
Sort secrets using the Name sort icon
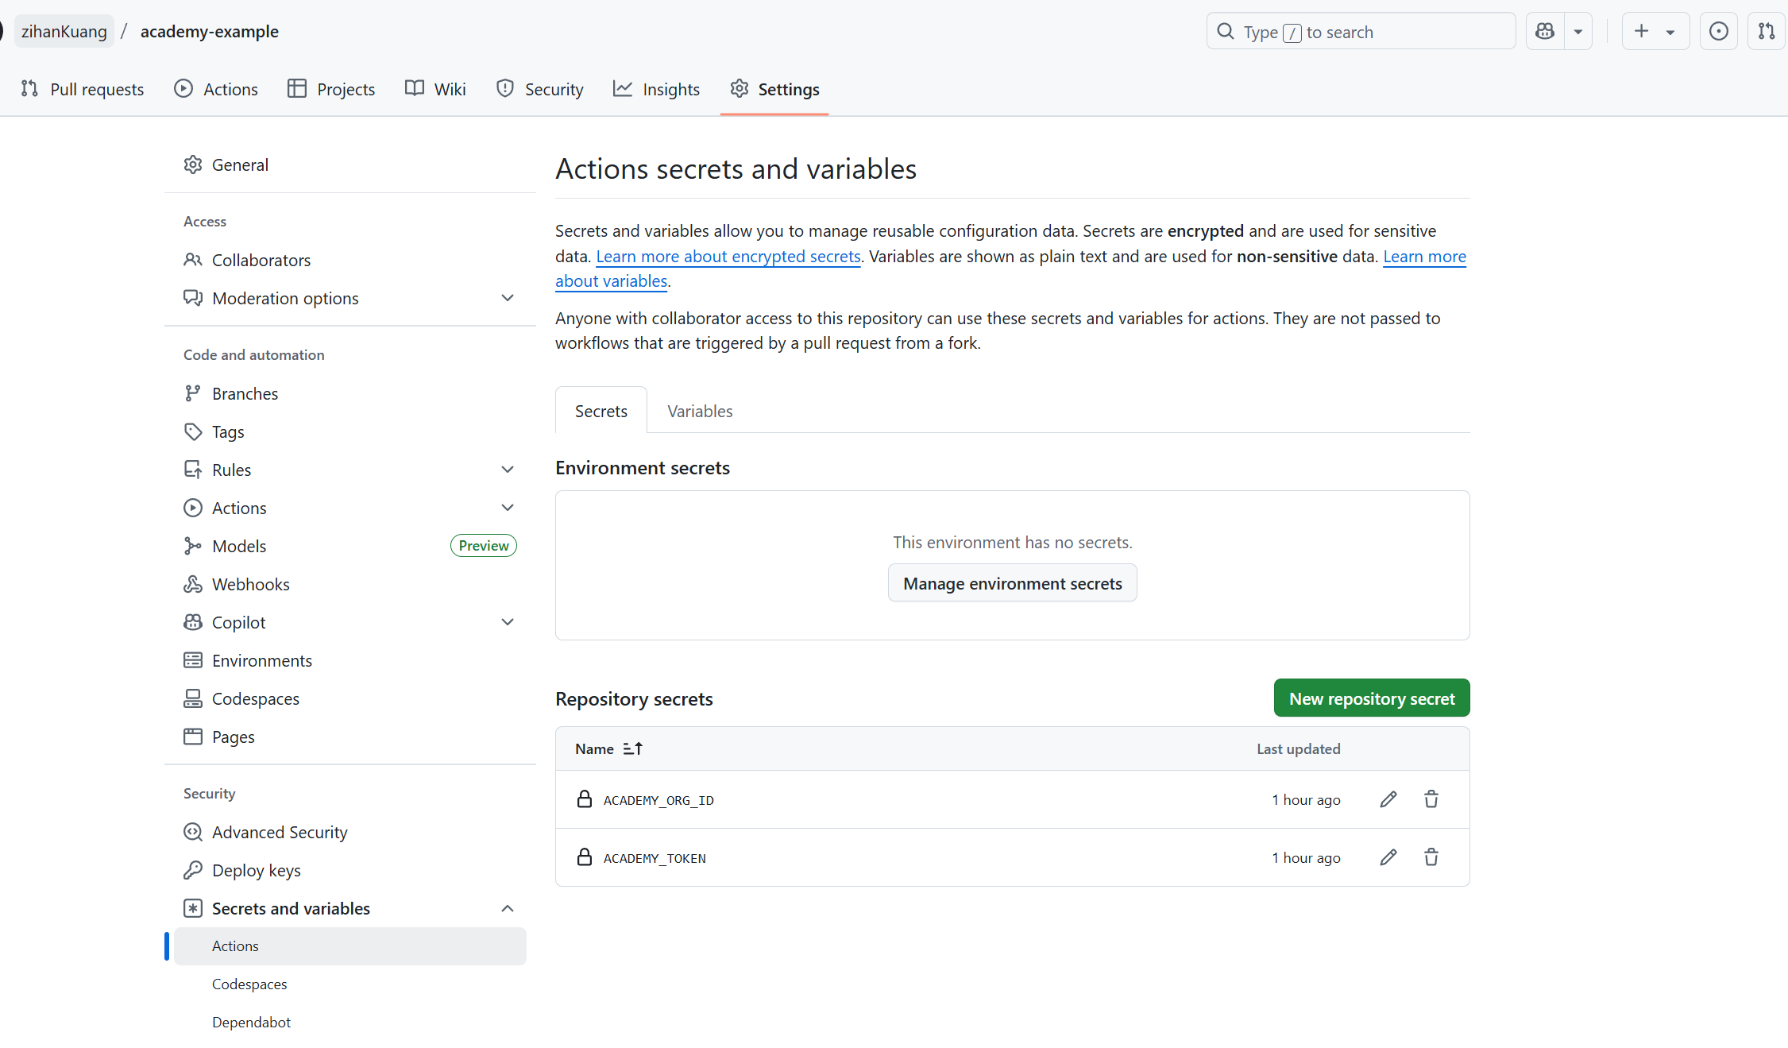pos(632,748)
